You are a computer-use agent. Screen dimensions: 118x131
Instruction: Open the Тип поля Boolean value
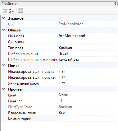pos(88,48)
